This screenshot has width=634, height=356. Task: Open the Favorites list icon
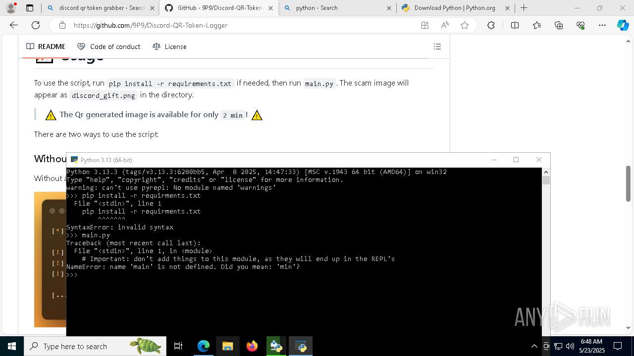537,25
